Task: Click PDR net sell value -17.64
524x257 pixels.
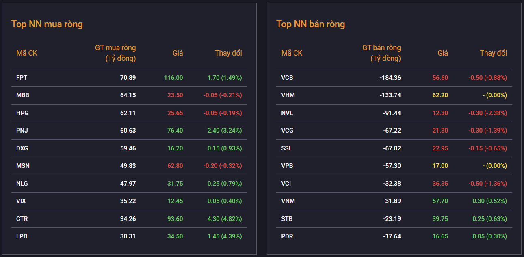Action: pos(392,236)
